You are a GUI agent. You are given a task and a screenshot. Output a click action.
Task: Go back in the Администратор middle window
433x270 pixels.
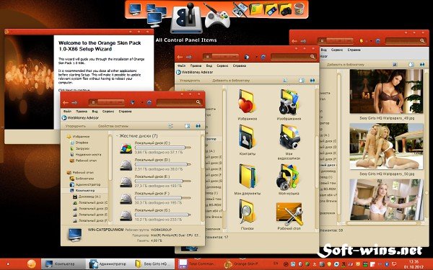coord(180,57)
